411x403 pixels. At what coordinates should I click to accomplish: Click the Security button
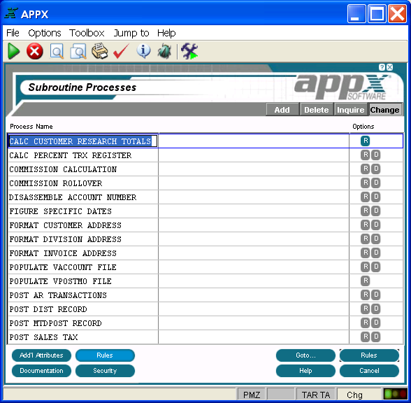coord(105,371)
